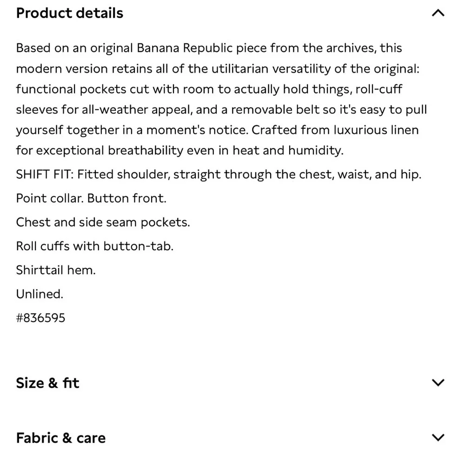The width and height of the screenshot is (465, 465).
Task: Click the 'Shirttail hem.' detail line
Action: tap(56, 270)
